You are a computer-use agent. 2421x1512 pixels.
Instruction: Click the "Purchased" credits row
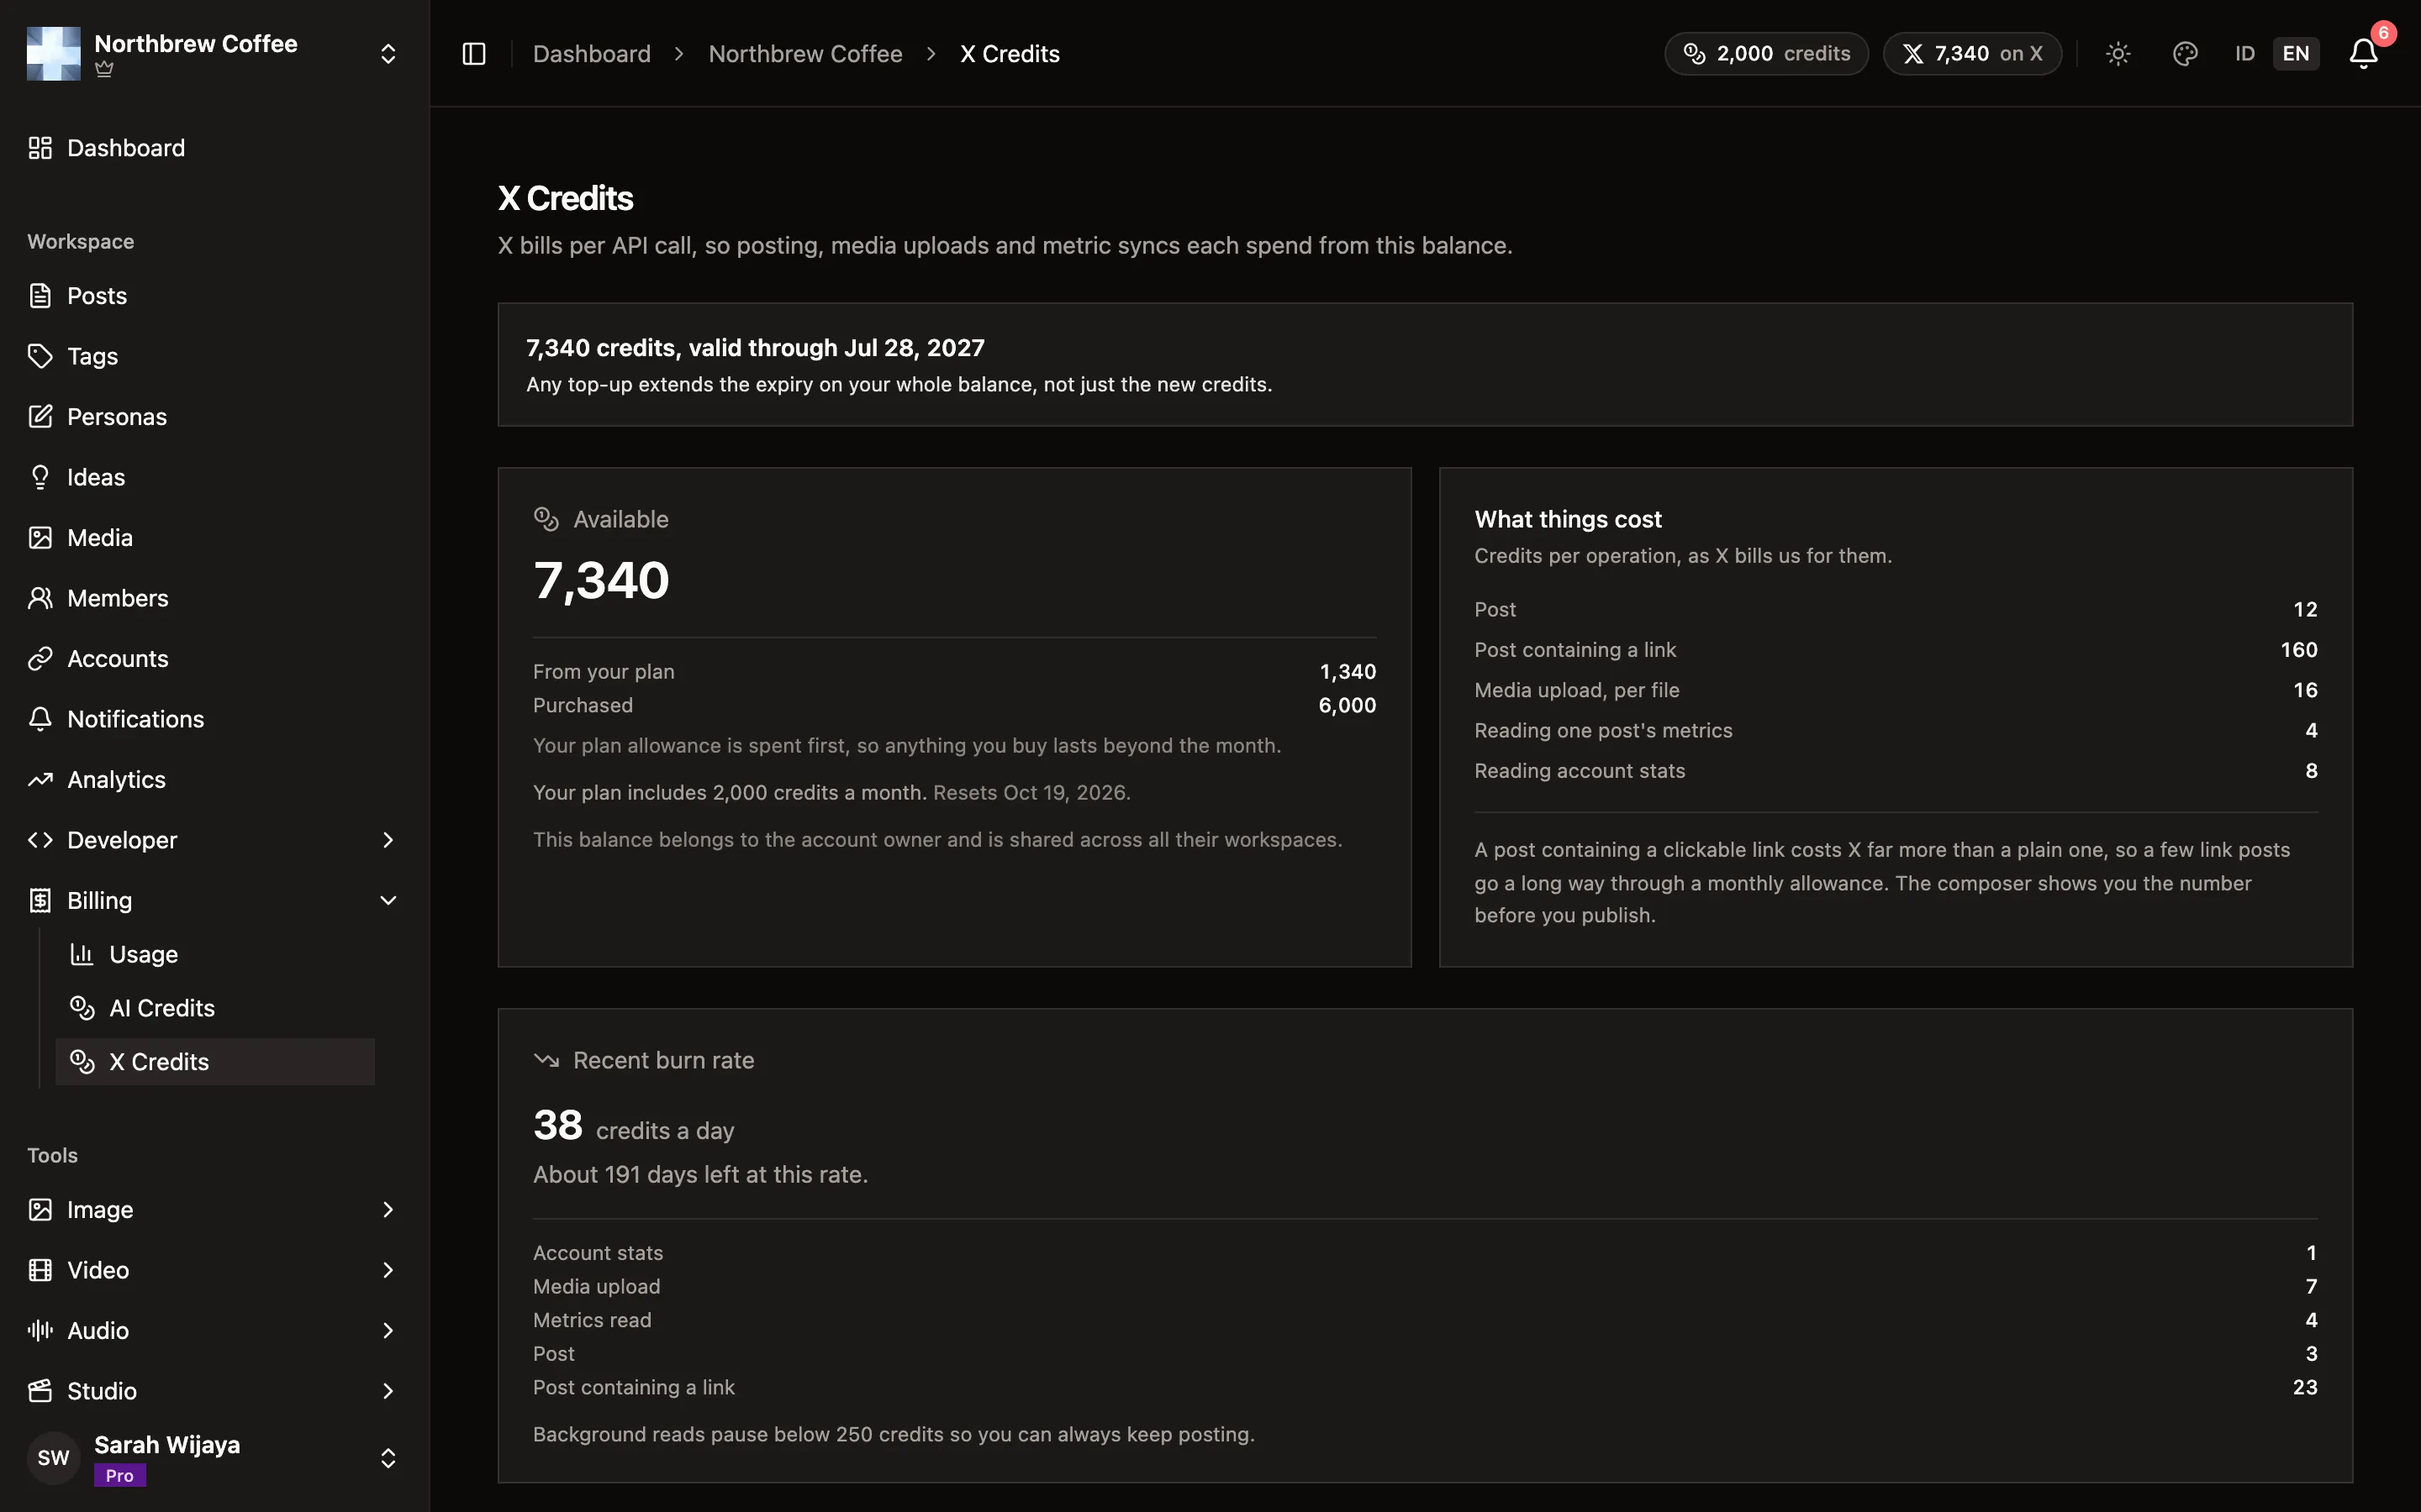point(954,705)
